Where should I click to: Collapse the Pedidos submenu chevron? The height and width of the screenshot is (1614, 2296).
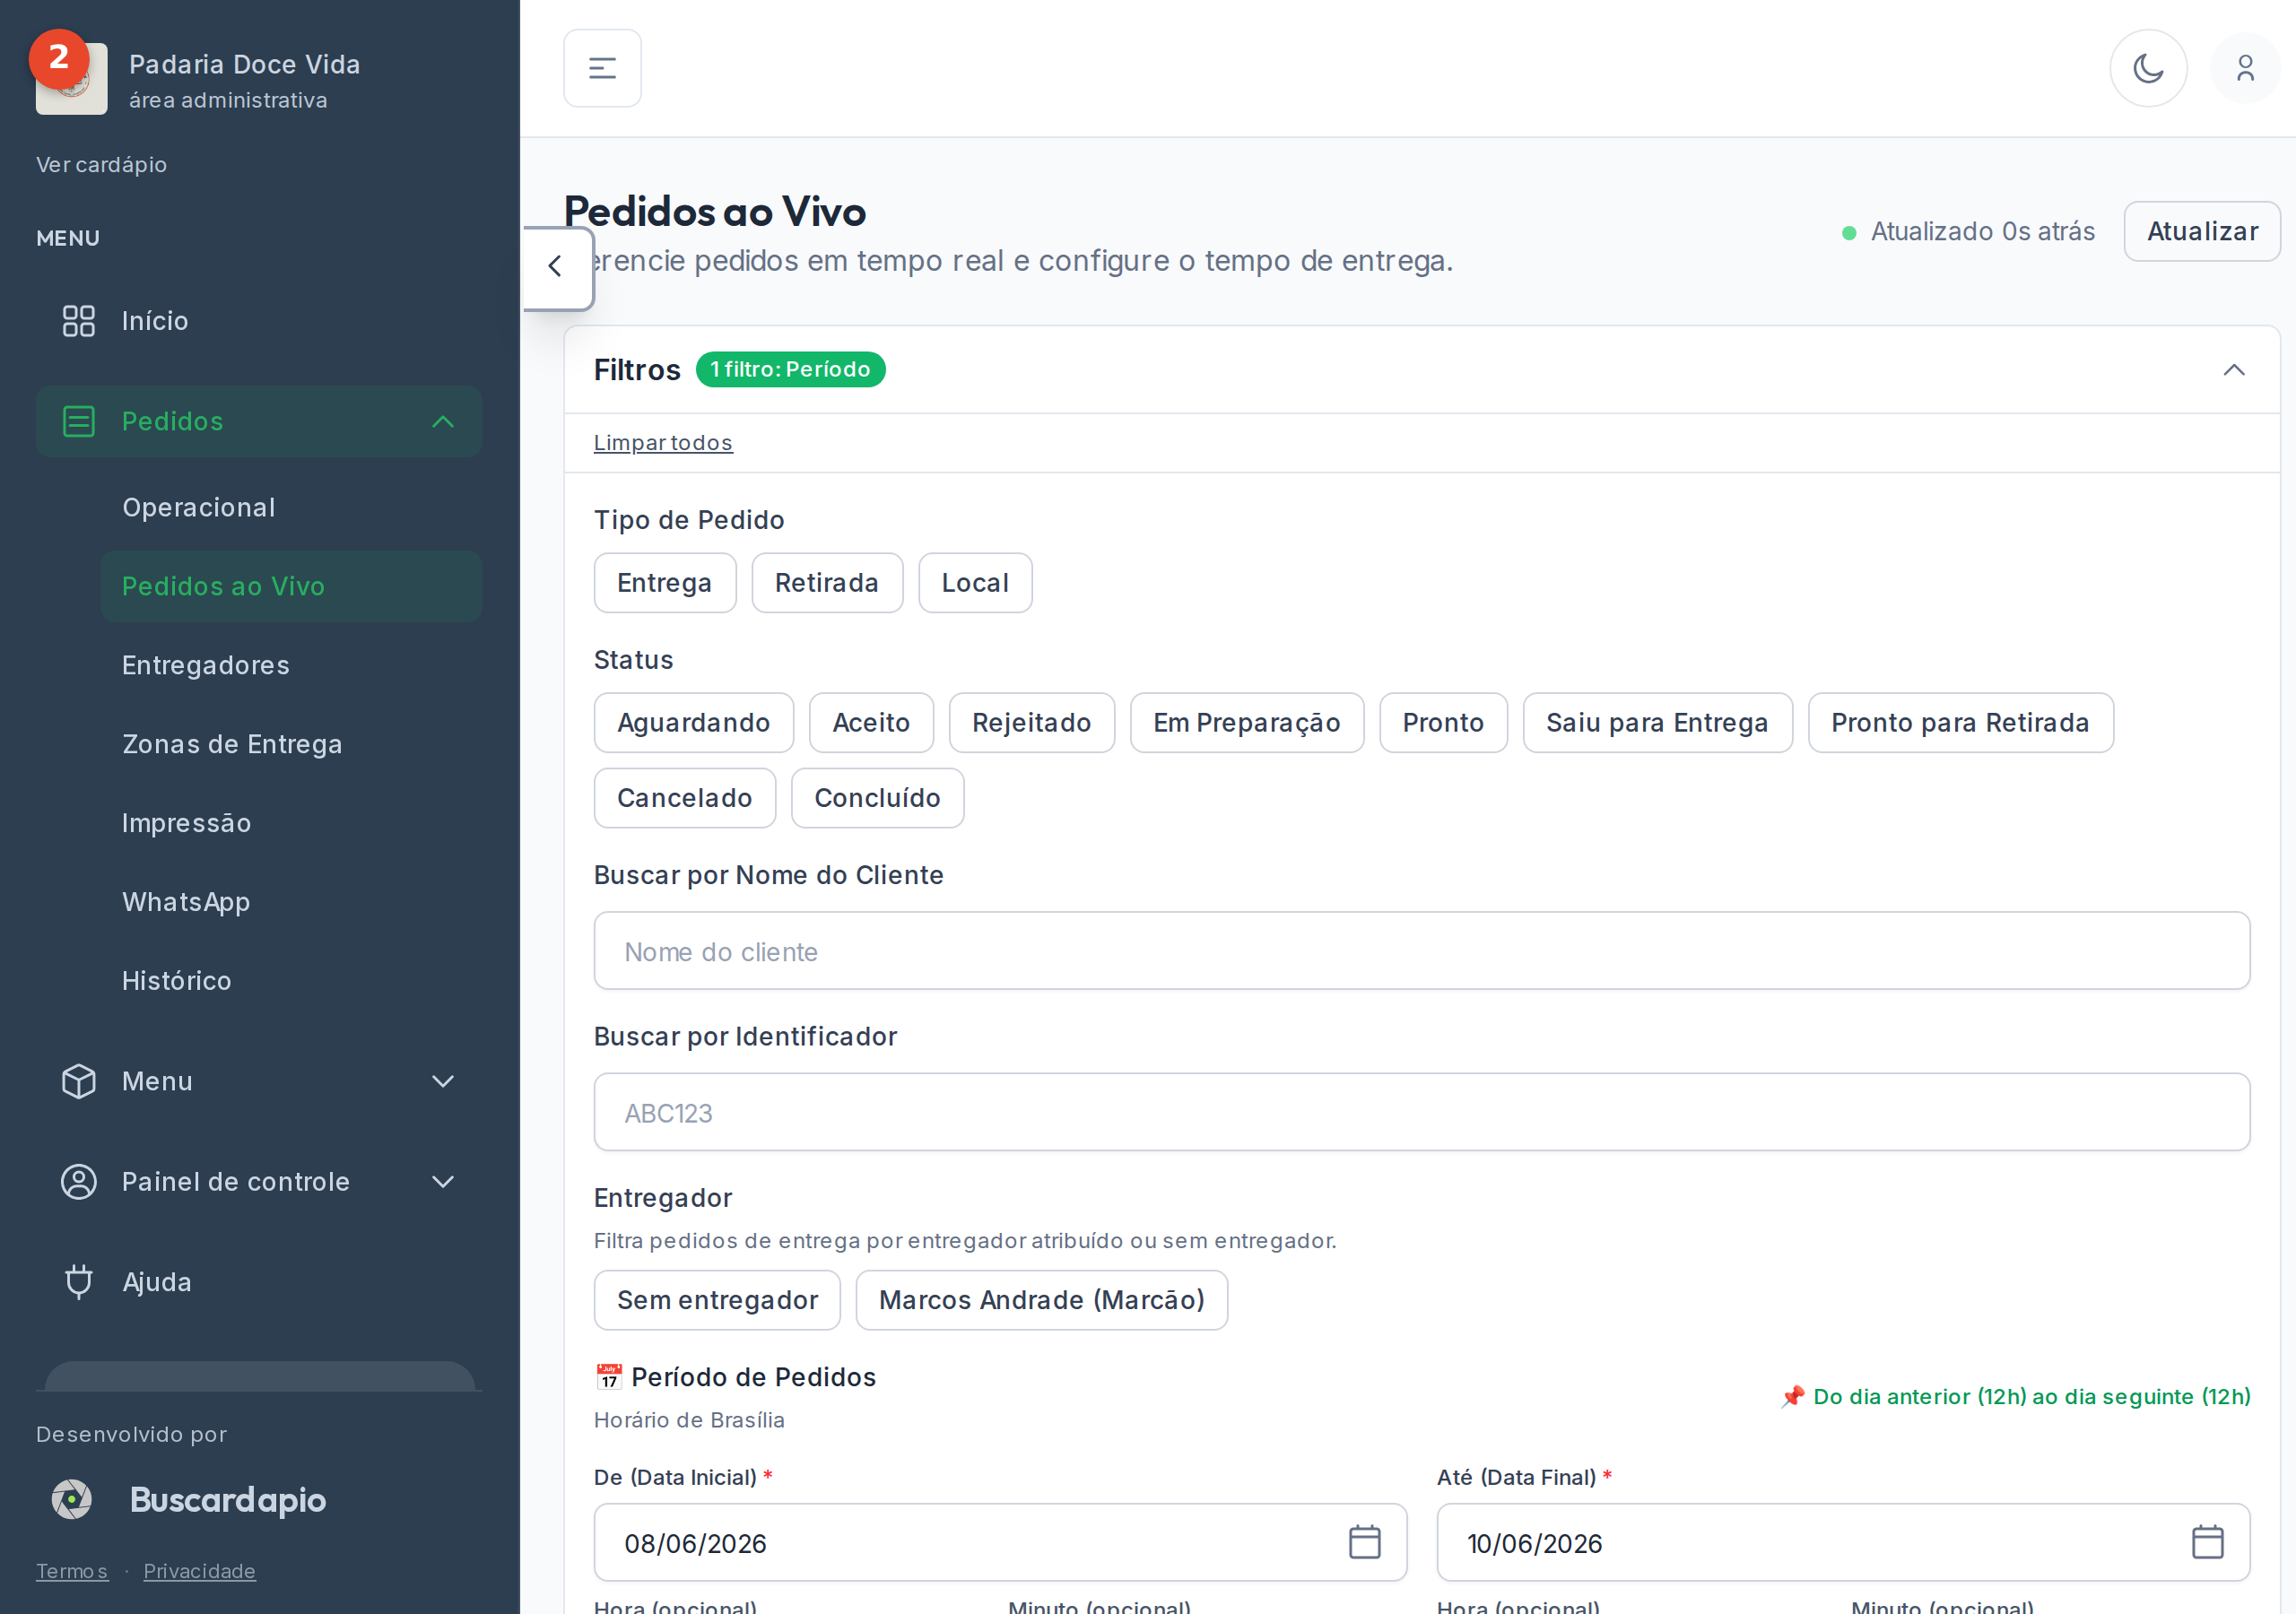tap(443, 422)
